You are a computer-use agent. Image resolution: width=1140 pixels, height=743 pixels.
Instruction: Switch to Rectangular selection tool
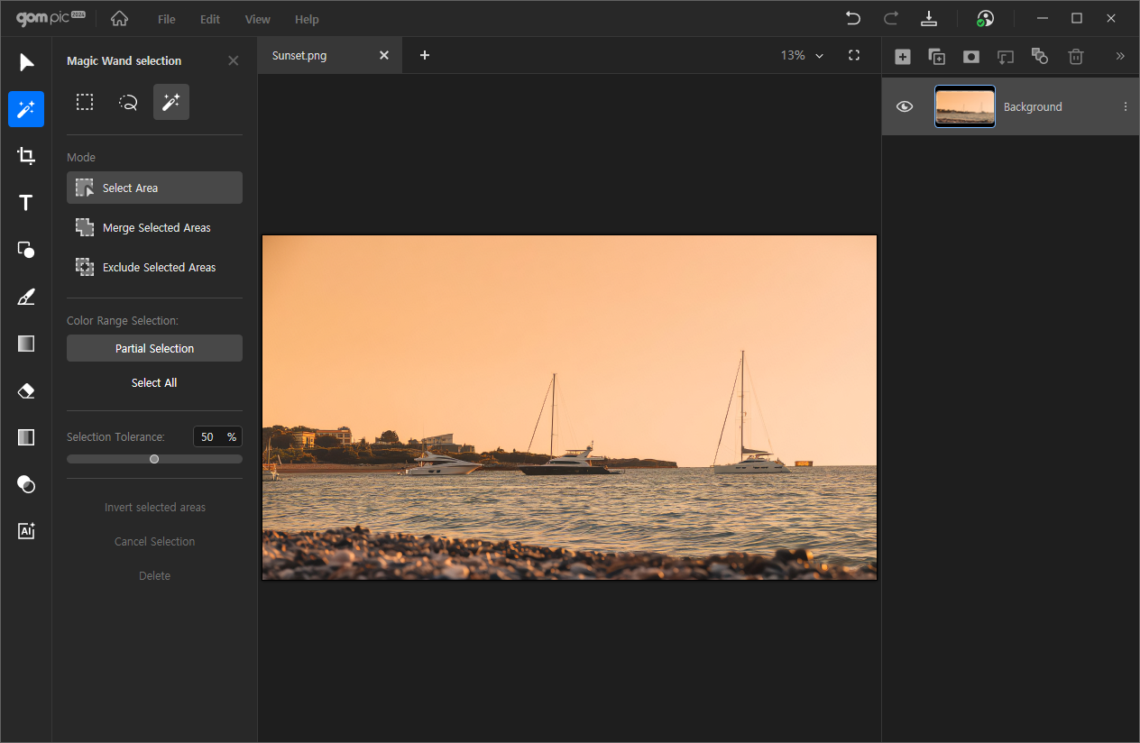tap(85, 103)
